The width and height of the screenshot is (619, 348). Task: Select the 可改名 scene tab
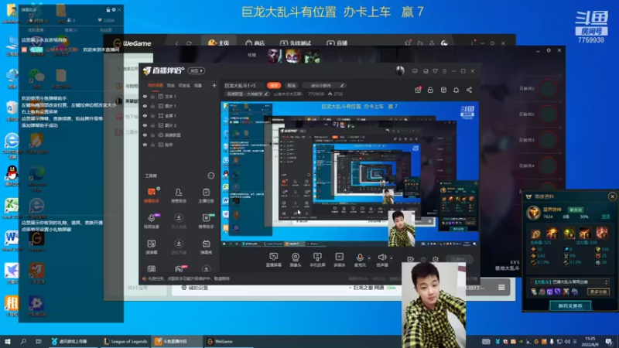[x=184, y=85]
